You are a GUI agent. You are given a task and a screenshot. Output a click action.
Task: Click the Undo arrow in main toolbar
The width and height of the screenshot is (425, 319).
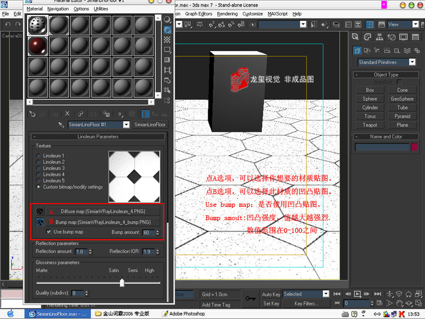(8, 24)
